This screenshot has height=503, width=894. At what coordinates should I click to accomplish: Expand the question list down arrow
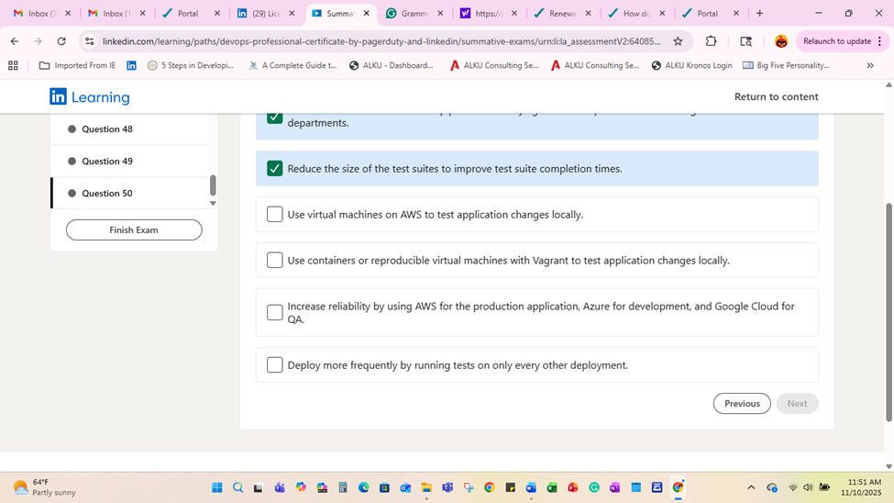[x=213, y=203]
